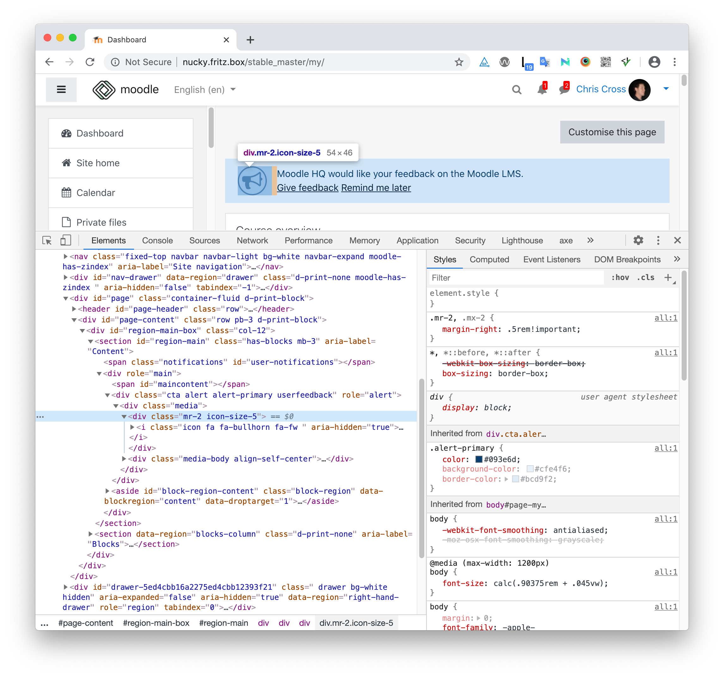Open the user menu dropdown arrow
724x677 pixels.
pyautogui.click(x=666, y=89)
